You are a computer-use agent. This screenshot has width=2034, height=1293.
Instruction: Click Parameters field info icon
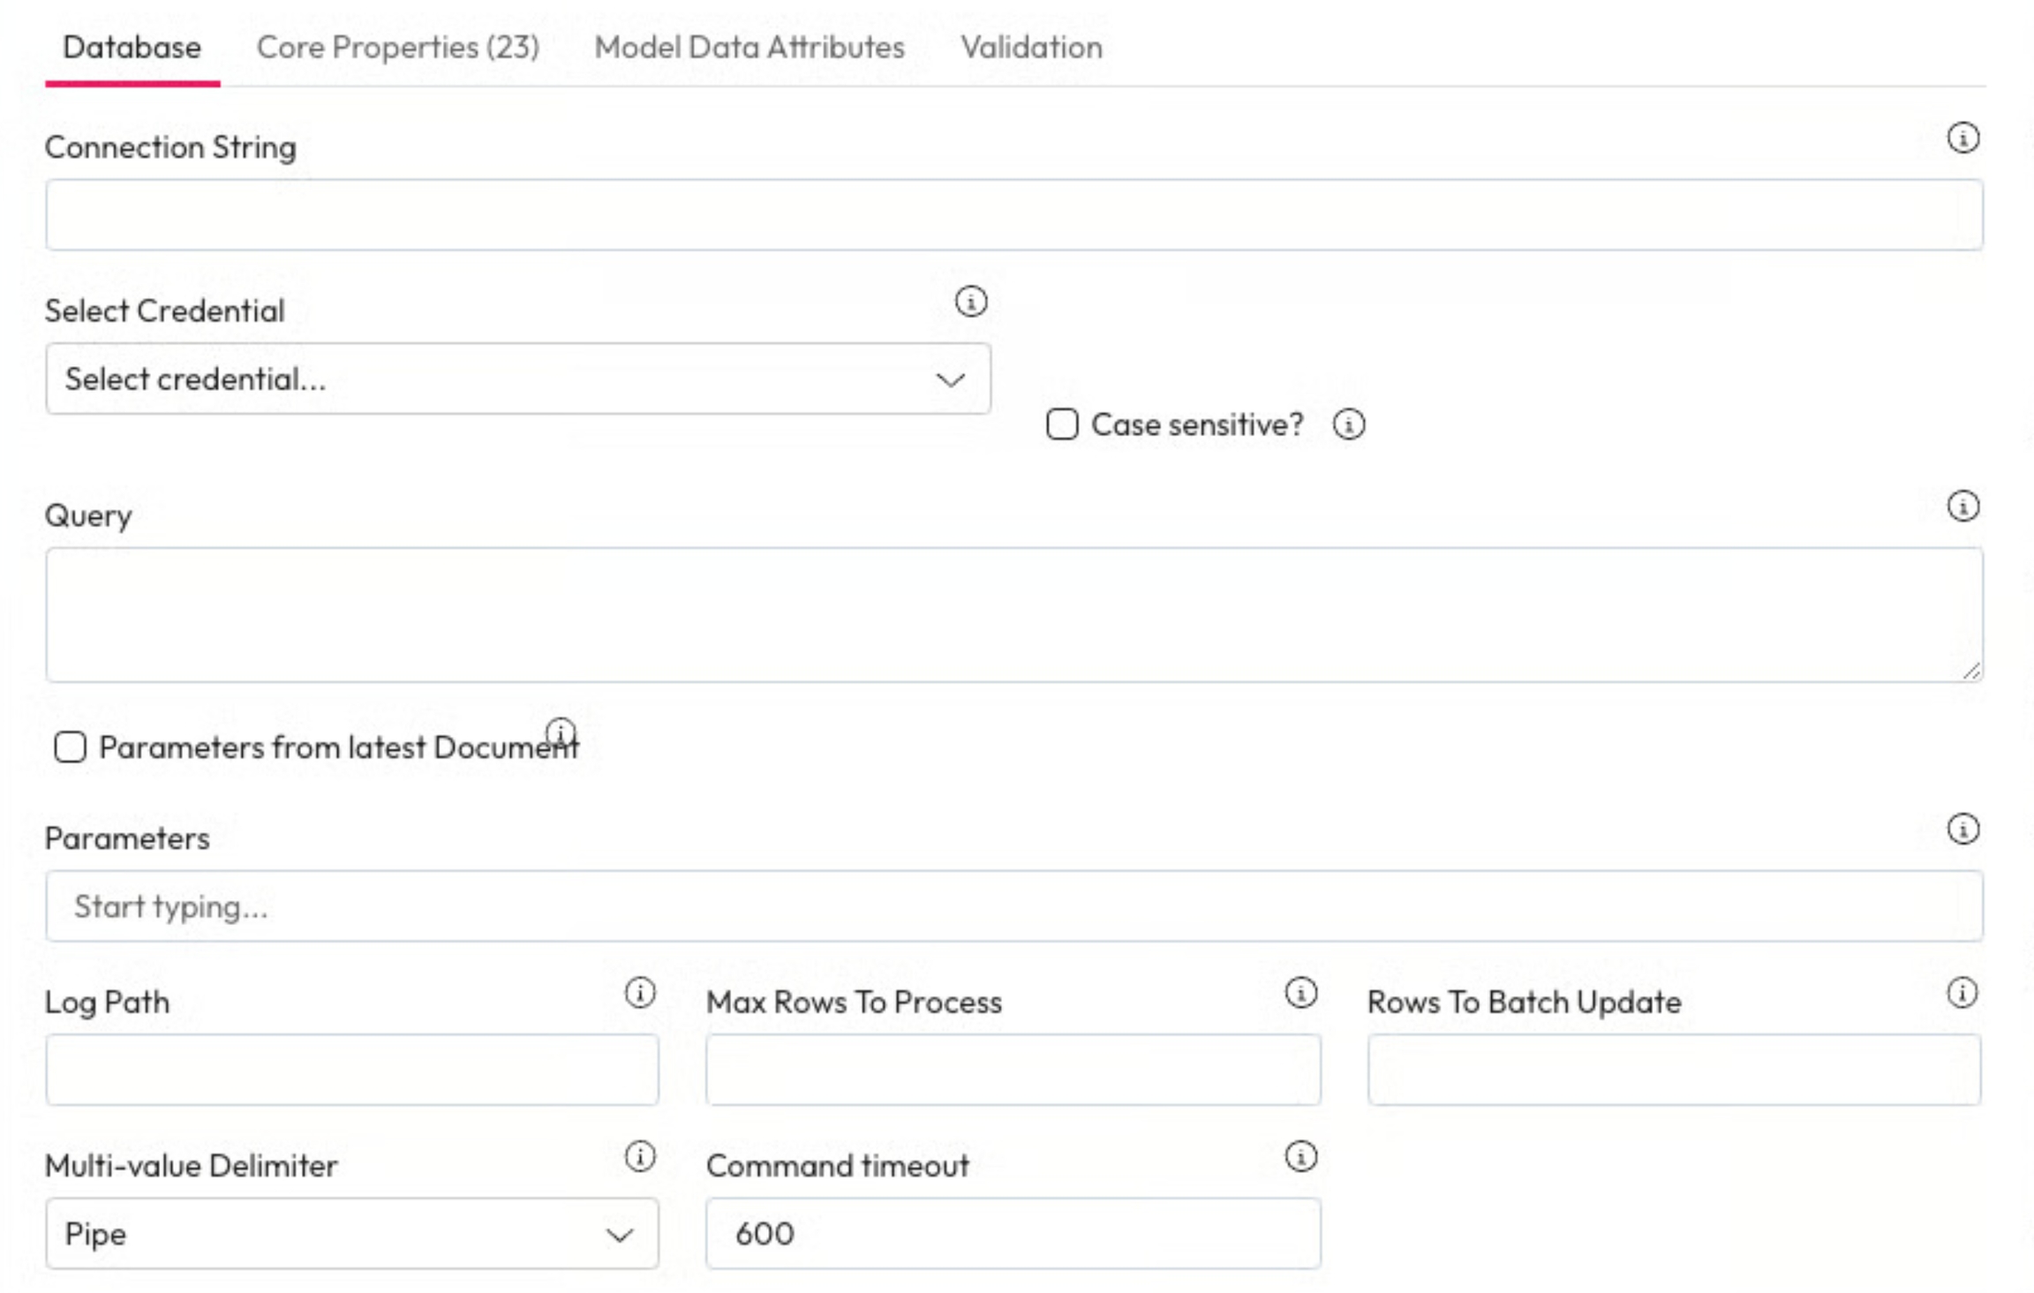(1962, 829)
